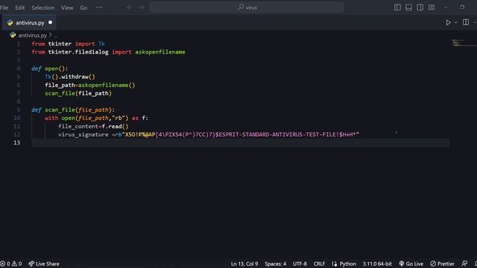Run the Python file with the play icon
This screenshot has width=477, height=268.
[448, 22]
